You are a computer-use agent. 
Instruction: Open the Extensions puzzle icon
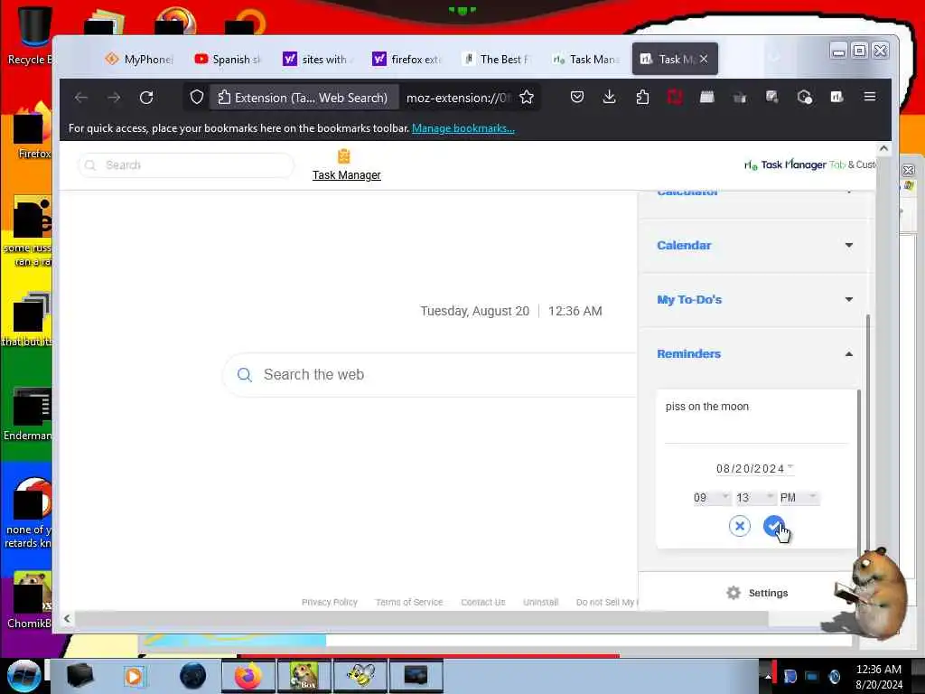(x=642, y=97)
